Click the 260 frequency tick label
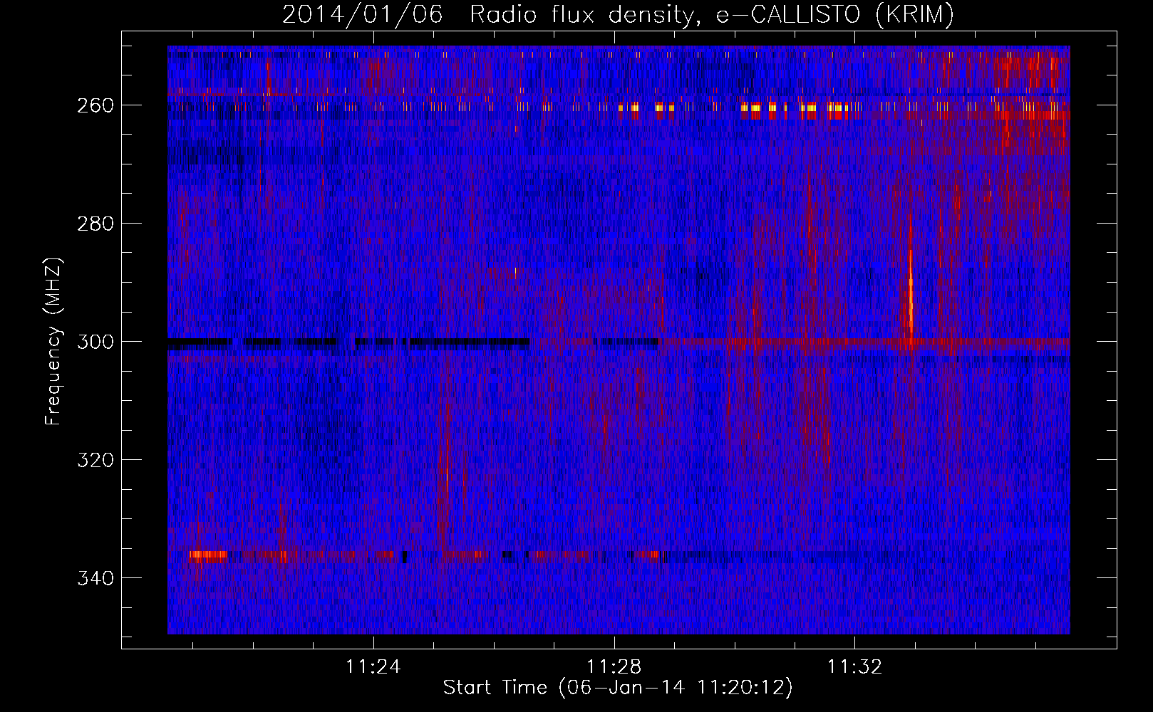 pos(95,105)
